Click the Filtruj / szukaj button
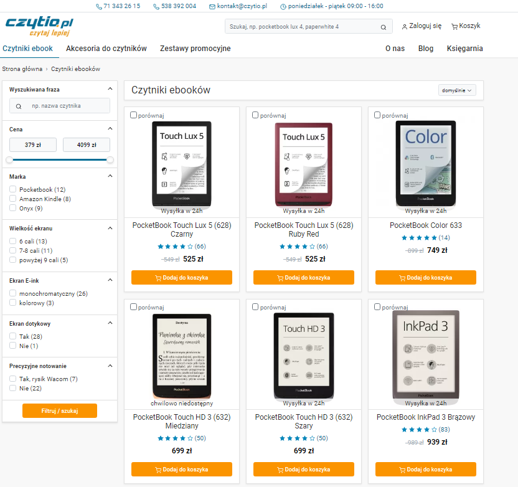 (60, 410)
